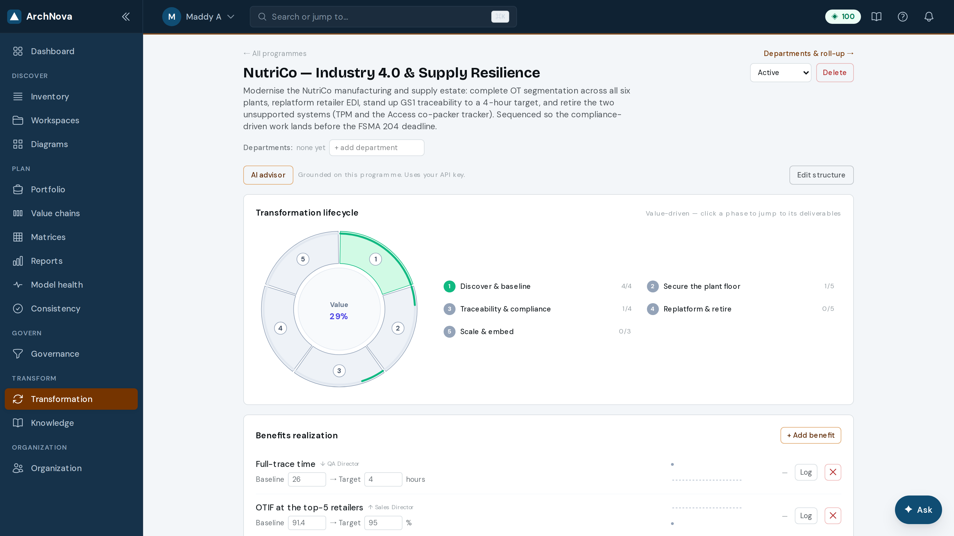Select phase 2 marker on lifecycle wheel
Image resolution: width=954 pixels, height=536 pixels.
click(398, 328)
